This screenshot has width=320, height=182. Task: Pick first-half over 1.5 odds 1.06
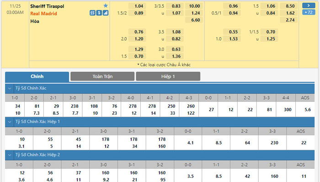(x=269, y=6)
